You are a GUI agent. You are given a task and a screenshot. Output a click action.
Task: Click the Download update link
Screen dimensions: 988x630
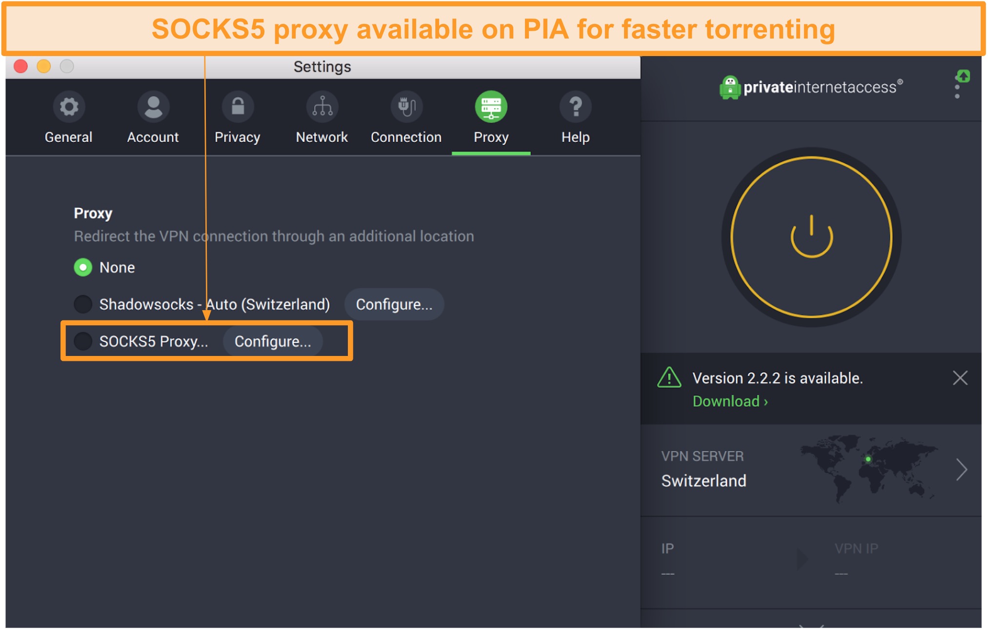tap(730, 401)
